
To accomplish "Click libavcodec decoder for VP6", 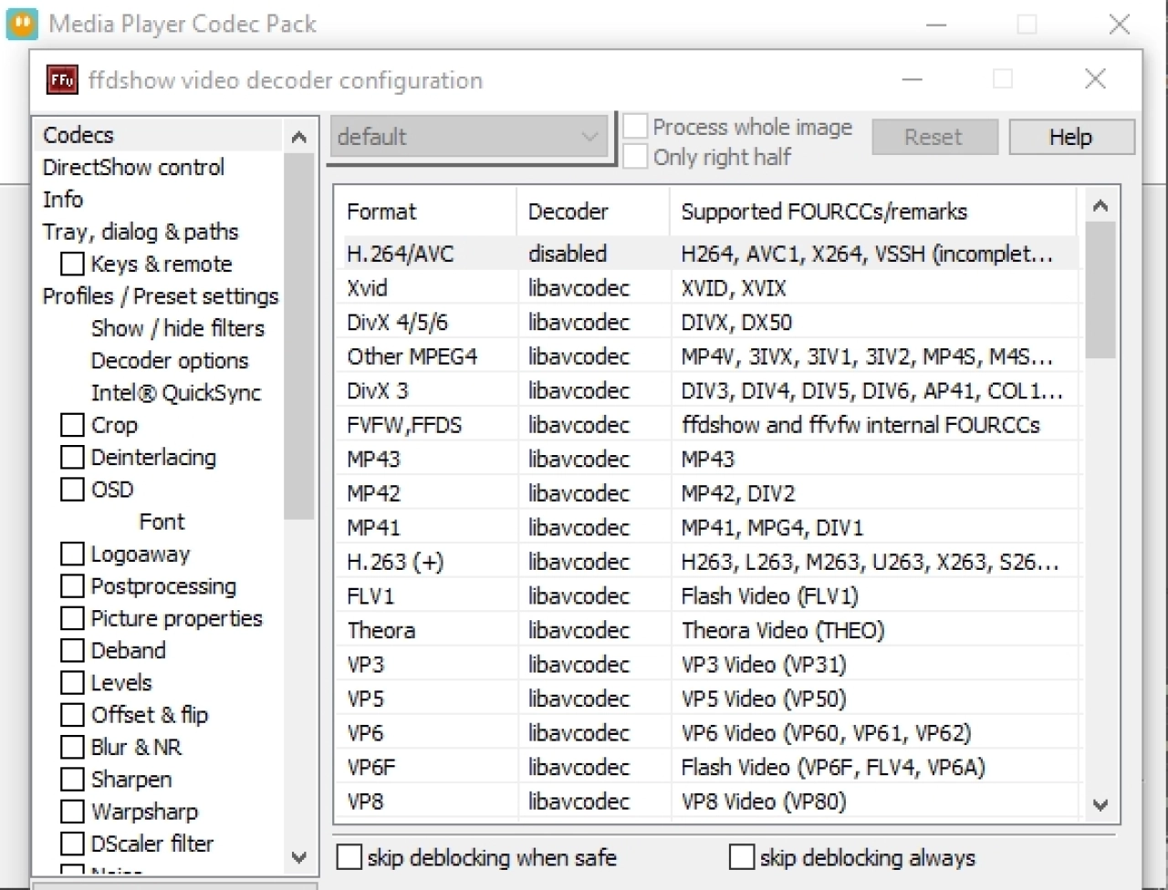I will [579, 732].
